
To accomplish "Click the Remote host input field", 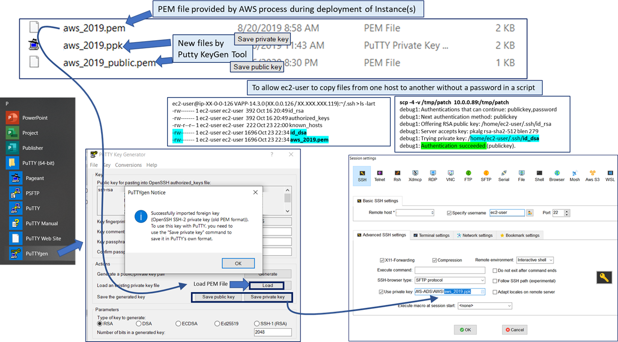I will (x=415, y=213).
